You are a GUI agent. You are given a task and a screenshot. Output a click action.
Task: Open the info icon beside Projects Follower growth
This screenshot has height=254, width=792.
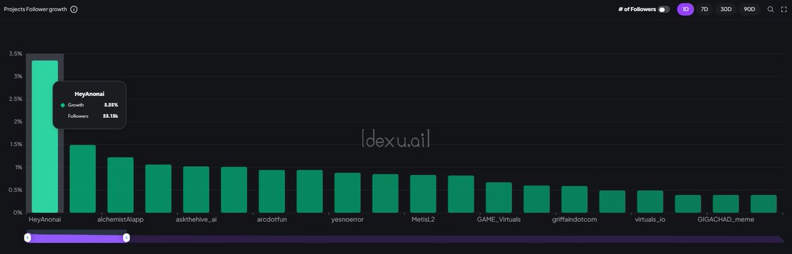point(74,10)
